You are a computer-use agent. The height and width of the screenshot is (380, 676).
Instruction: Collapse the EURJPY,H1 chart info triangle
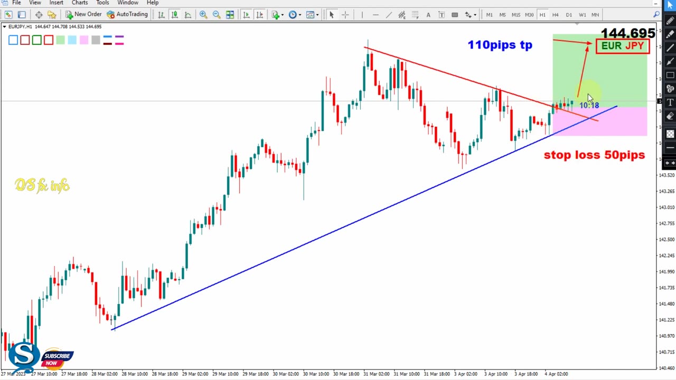click(x=5, y=26)
